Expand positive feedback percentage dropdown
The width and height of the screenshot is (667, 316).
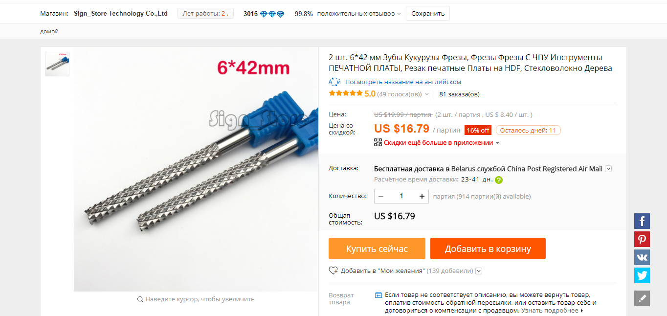click(x=399, y=14)
